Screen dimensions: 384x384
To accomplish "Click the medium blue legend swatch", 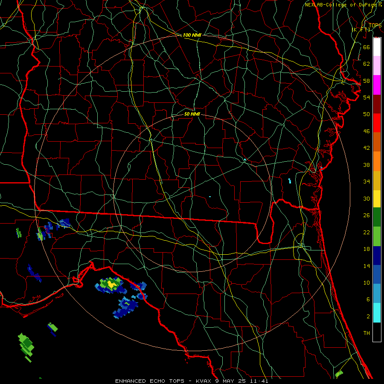I will point(377,274).
